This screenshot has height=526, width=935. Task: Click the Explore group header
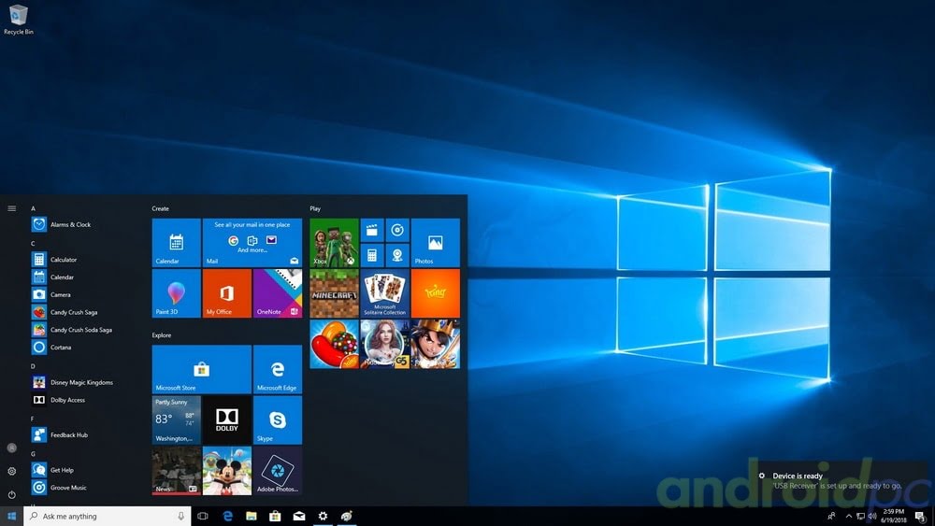(162, 335)
